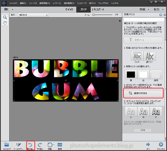Viewport: 167px width, 151px height.
Task: Apply the small (小) bevel effect
Action: 131,111
